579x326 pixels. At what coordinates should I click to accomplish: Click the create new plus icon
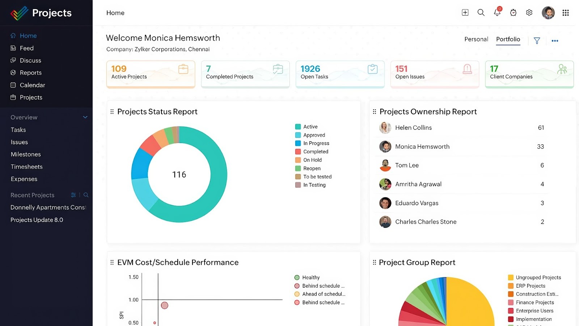coord(465,12)
